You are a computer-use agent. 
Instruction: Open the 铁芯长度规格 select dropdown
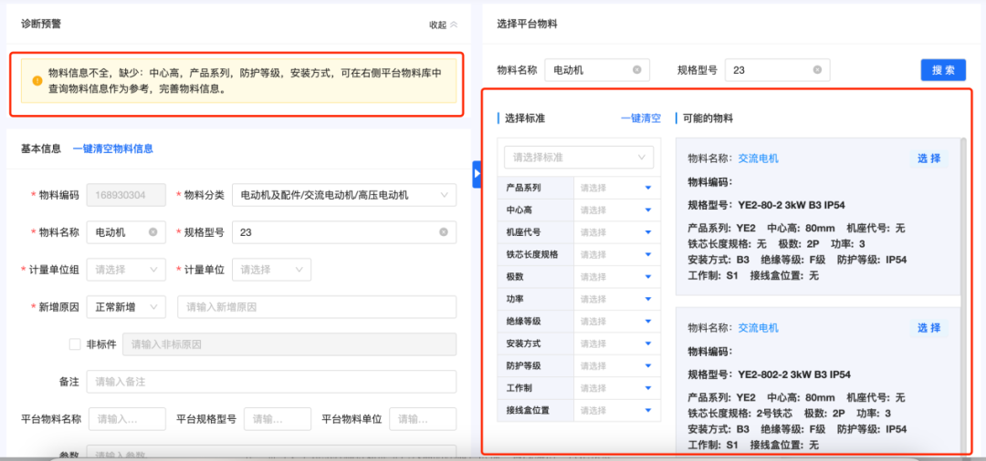[617, 255]
